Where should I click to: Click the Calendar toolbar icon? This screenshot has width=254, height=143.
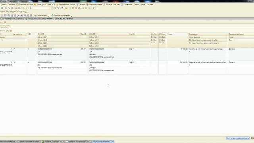76,8
